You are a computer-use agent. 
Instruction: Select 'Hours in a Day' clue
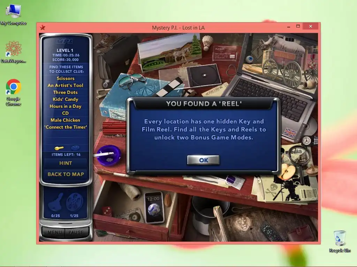(x=66, y=106)
